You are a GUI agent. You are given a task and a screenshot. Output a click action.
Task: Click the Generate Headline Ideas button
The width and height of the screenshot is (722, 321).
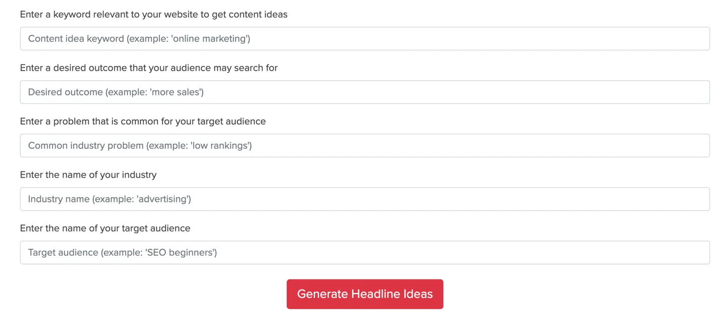click(x=364, y=294)
